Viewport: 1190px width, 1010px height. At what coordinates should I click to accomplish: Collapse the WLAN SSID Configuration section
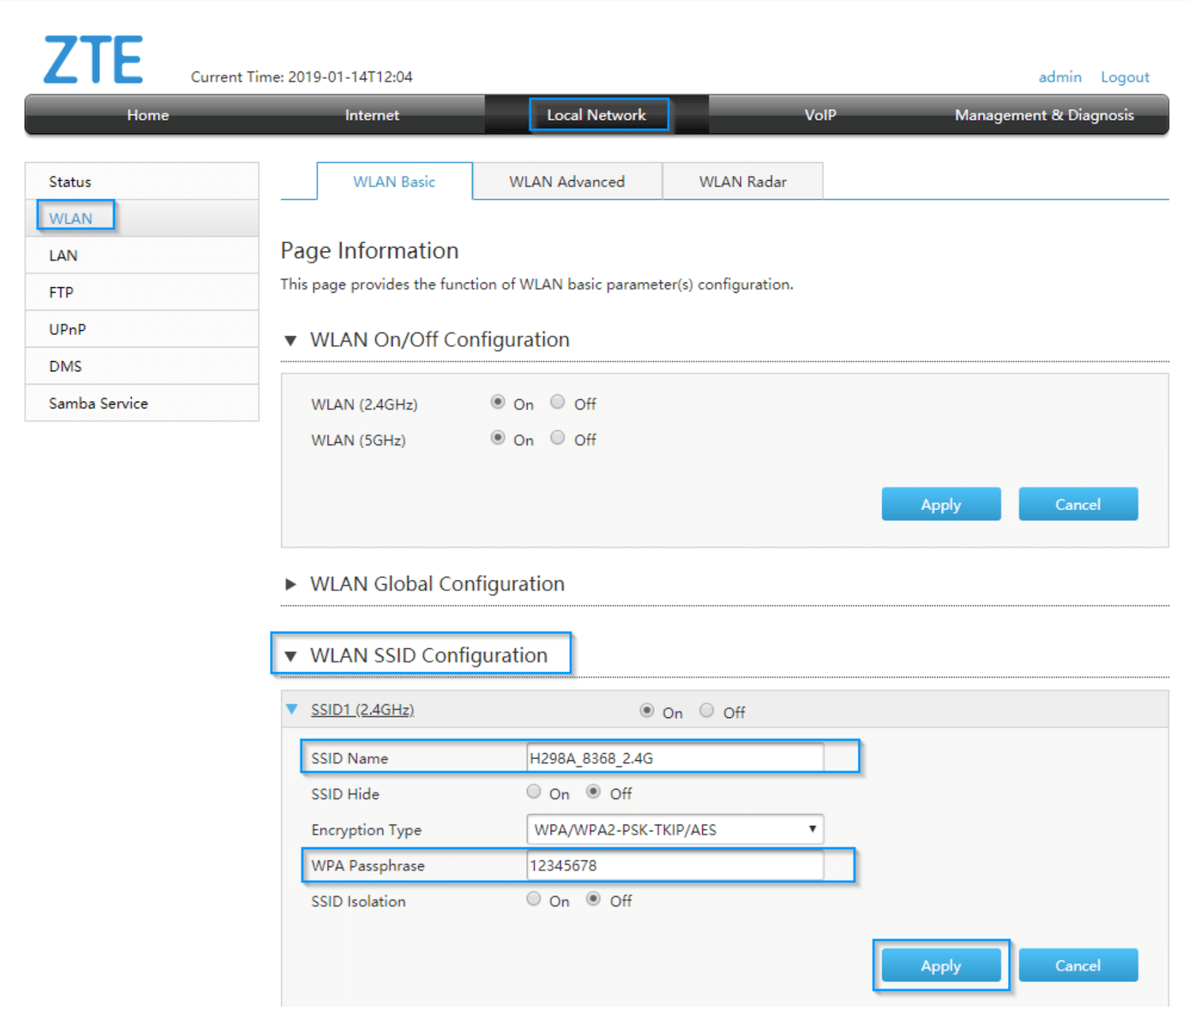(290, 656)
